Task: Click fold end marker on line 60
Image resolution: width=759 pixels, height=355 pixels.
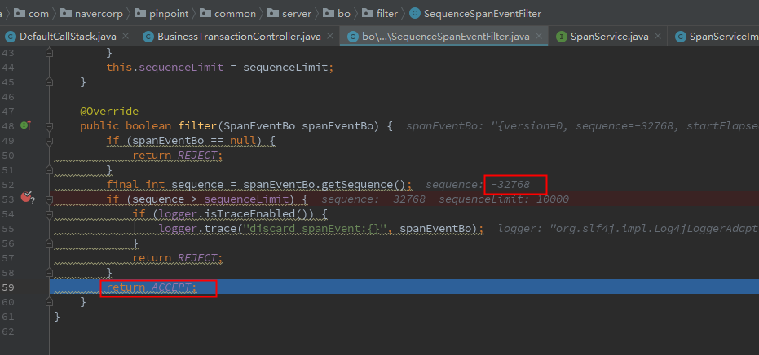Action: click(49, 302)
